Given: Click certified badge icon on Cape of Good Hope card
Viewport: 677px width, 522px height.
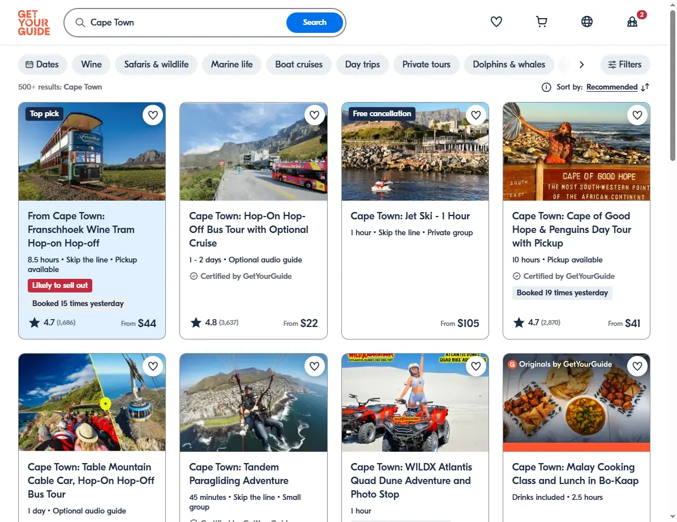Looking at the screenshot, I should tap(516, 277).
